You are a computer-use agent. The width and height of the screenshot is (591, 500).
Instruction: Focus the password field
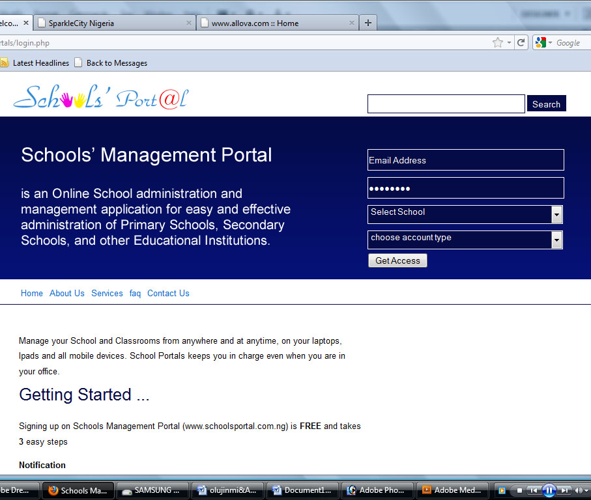click(x=466, y=188)
